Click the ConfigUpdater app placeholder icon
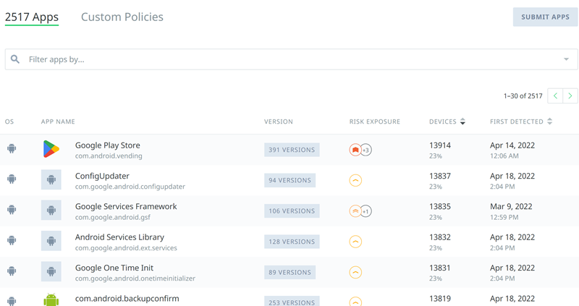Viewport: 579px width, 306px height. tap(51, 179)
